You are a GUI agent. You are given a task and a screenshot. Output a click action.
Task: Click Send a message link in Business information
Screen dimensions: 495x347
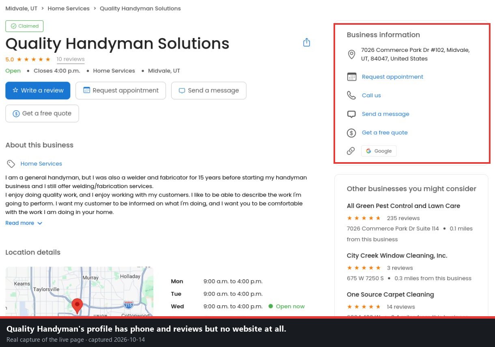(385, 114)
